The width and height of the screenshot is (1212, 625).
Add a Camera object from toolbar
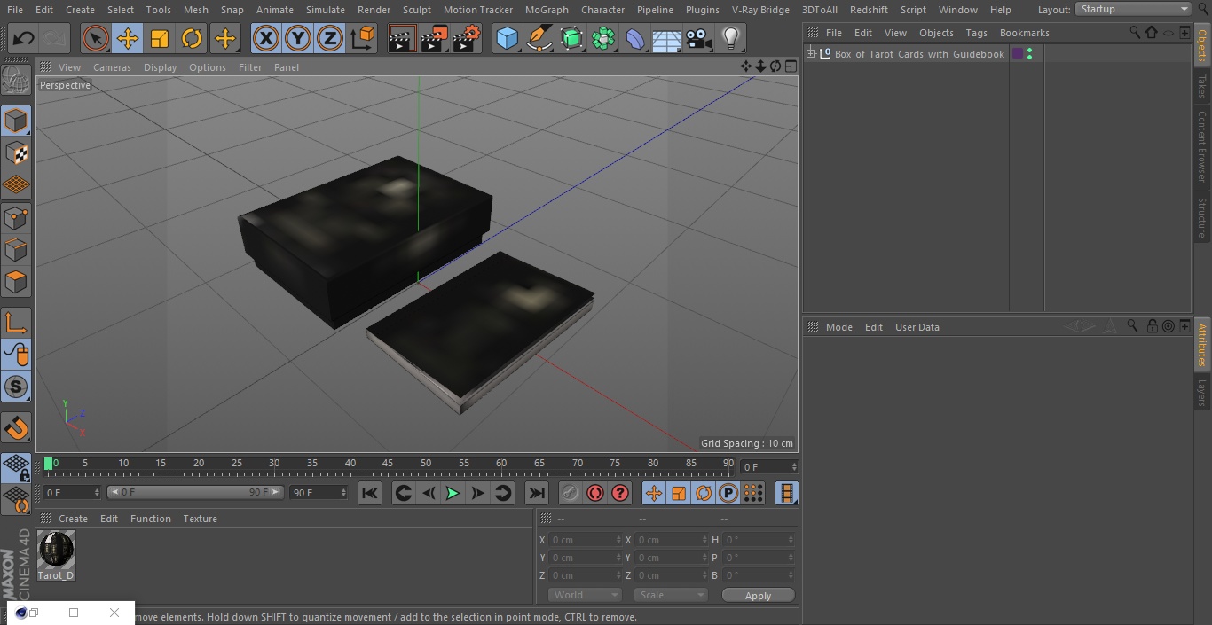point(698,38)
